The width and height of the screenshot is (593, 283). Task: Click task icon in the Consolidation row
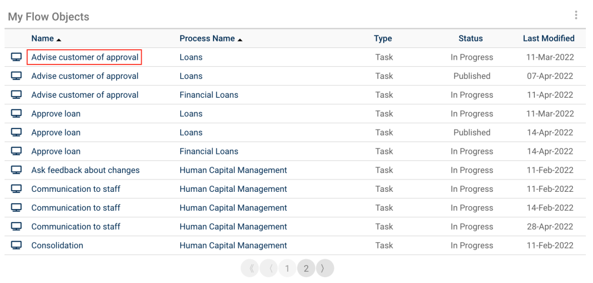[17, 245]
